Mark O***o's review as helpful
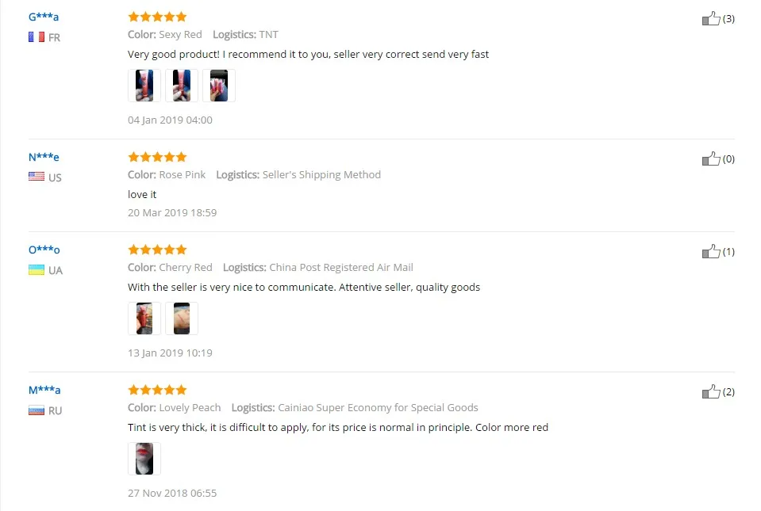This screenshot has width=761, height=511. coord(711,251)
